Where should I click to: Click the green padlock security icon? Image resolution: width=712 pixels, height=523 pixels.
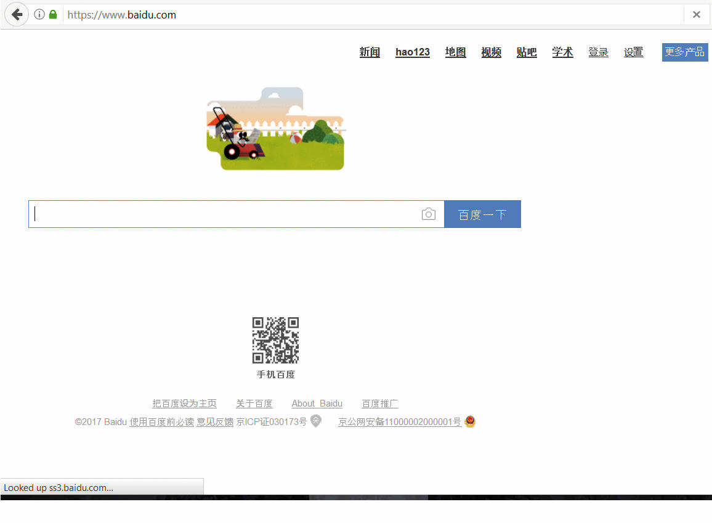53,15
